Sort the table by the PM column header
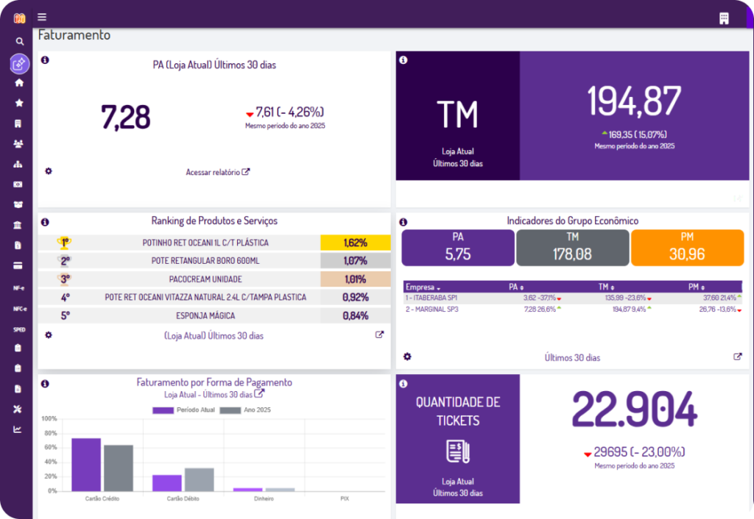The image size is (754, 519). (x=697, y=287)
